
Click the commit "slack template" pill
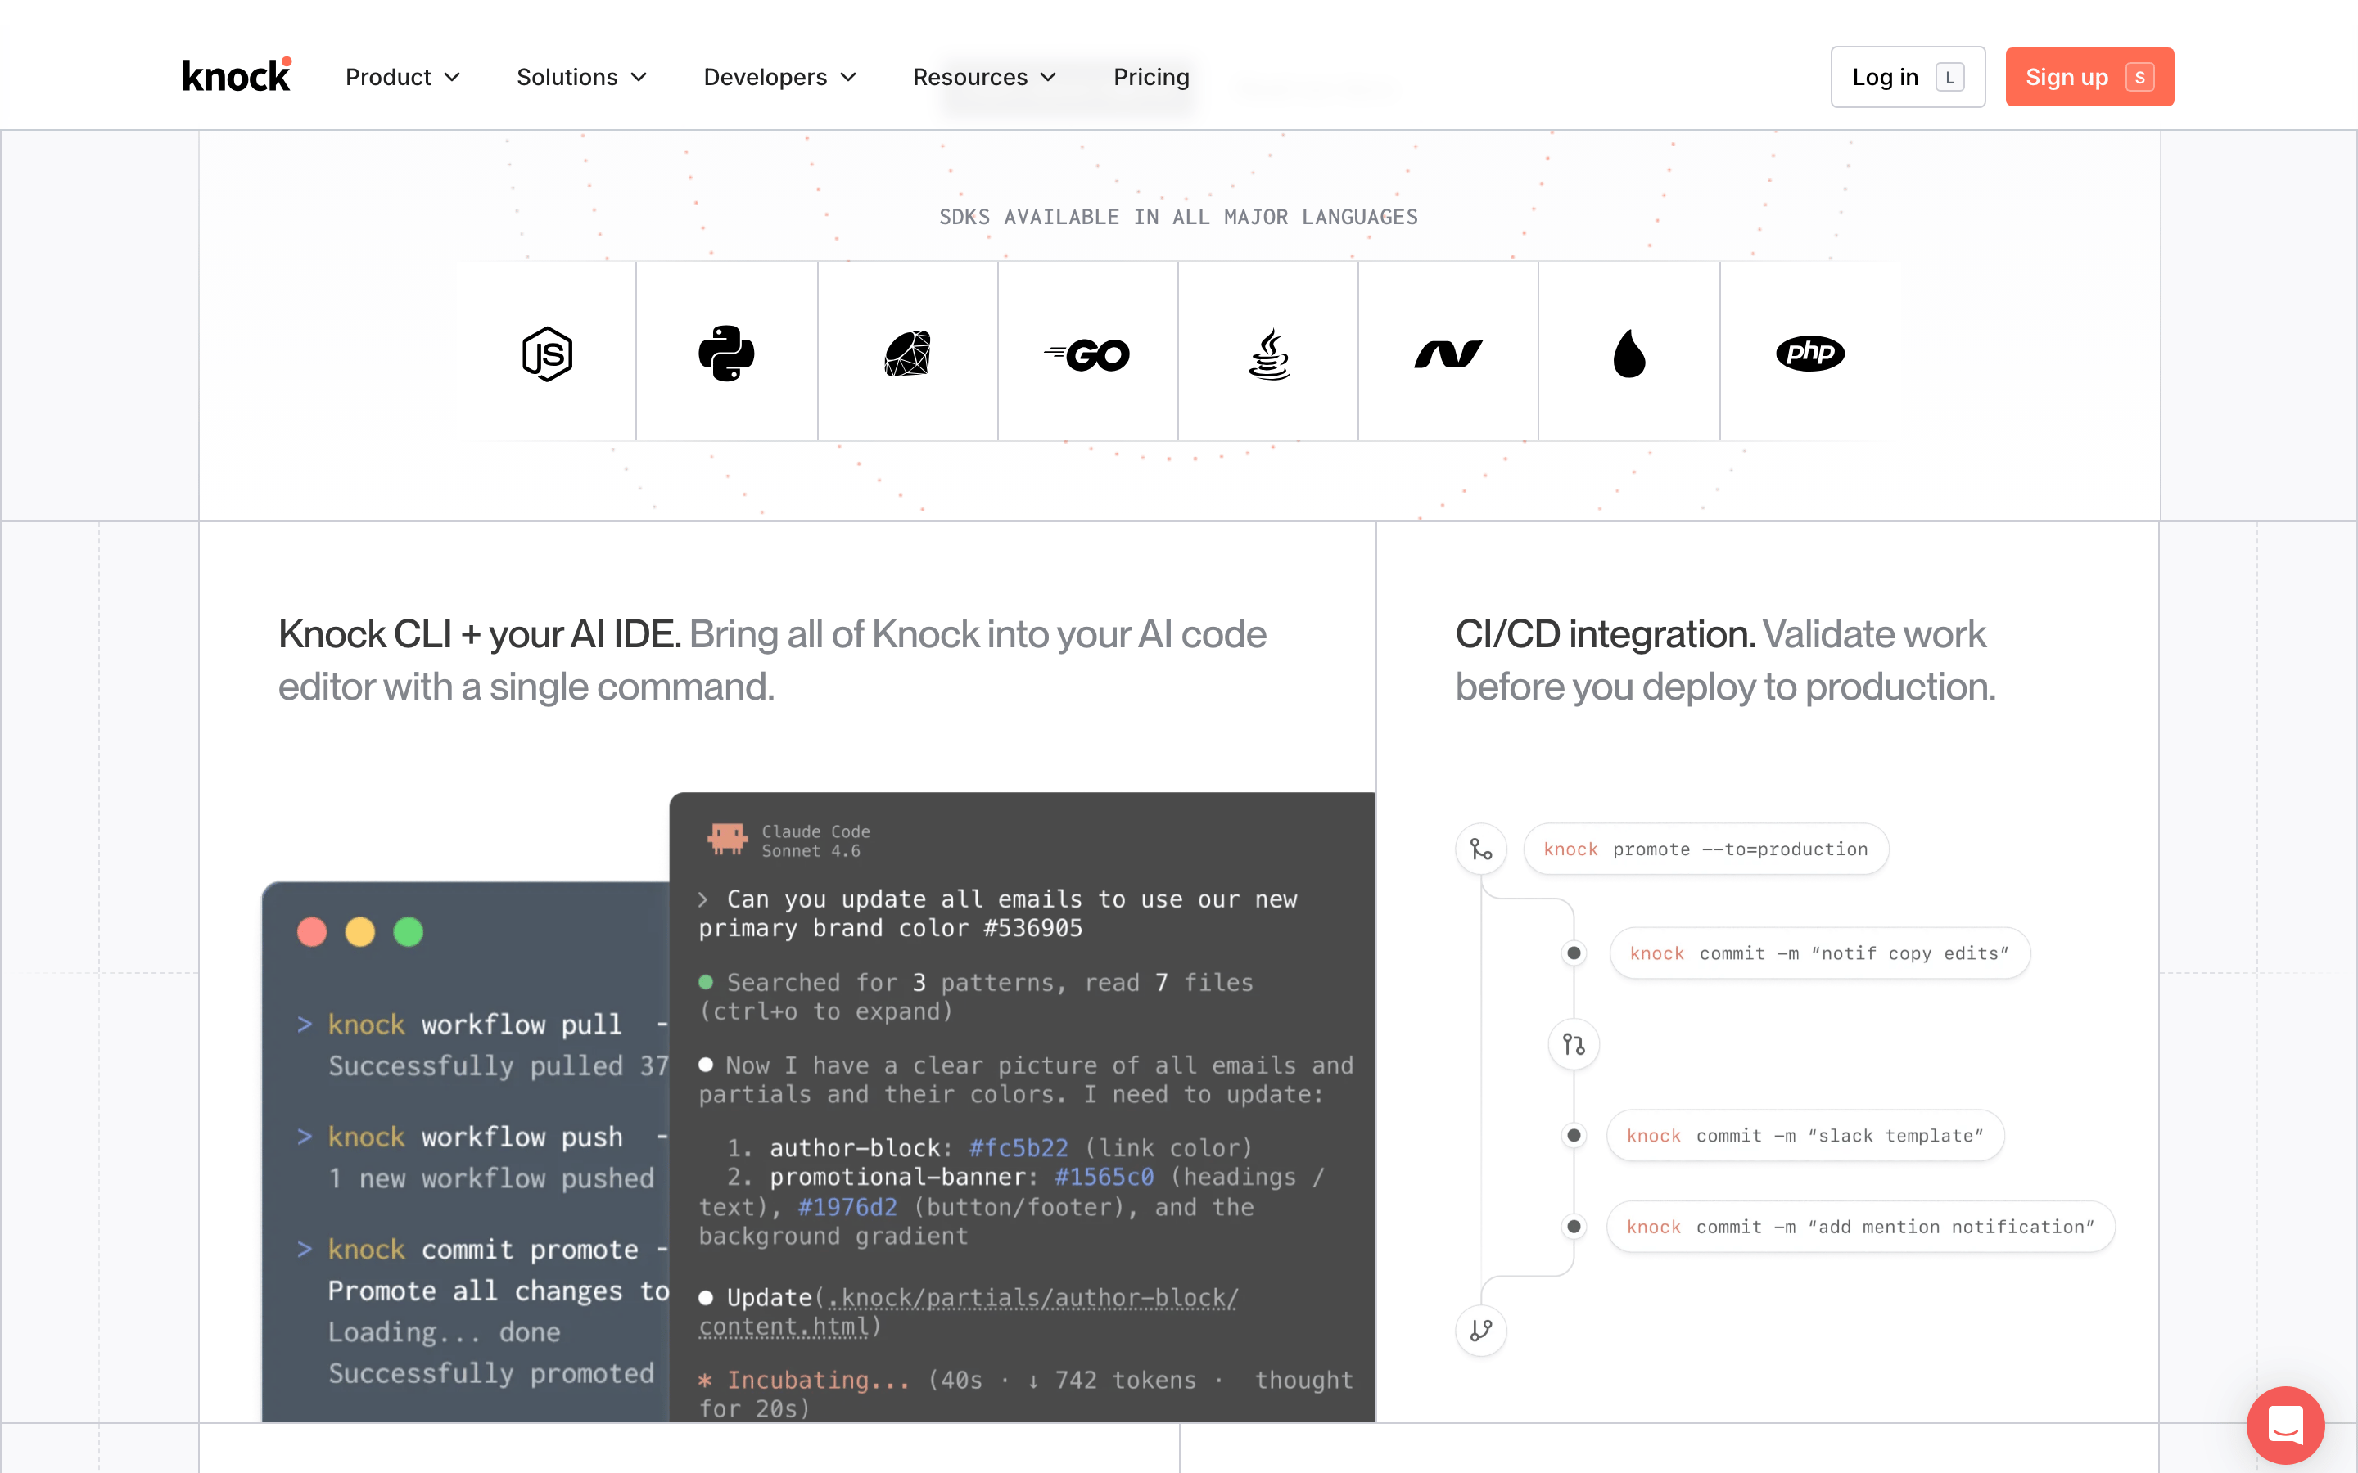[1805, 1135]
